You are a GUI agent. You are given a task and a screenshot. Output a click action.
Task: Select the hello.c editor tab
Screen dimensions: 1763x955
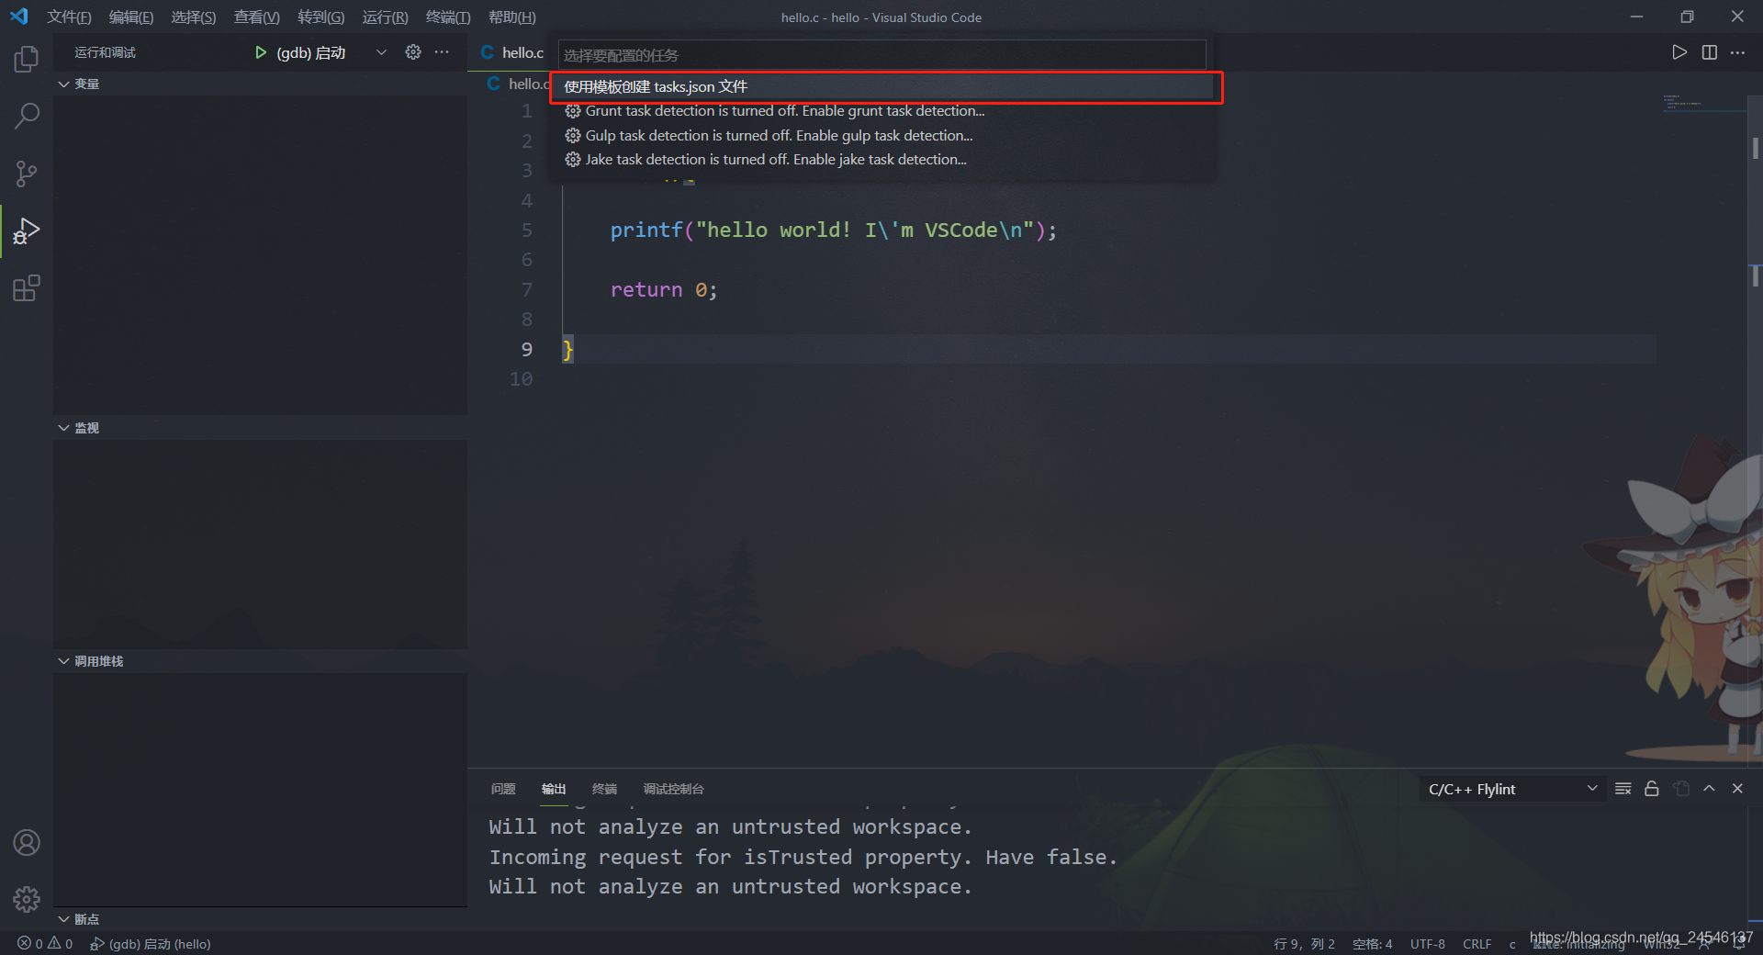click(x=512, y=52)
